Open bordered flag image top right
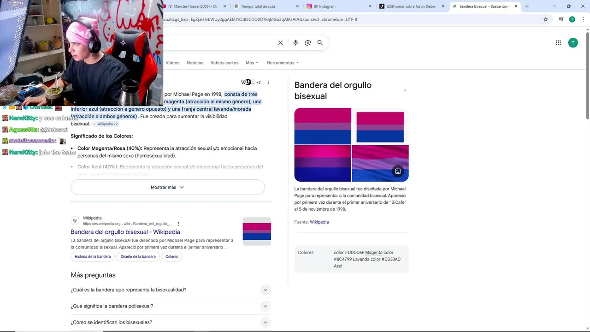Image resolution: width=590 pixels, height=332 pixels. tap(380, 126)
